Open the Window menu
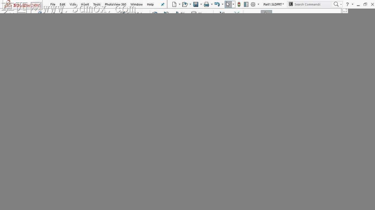375x210 pixels. 137,4
